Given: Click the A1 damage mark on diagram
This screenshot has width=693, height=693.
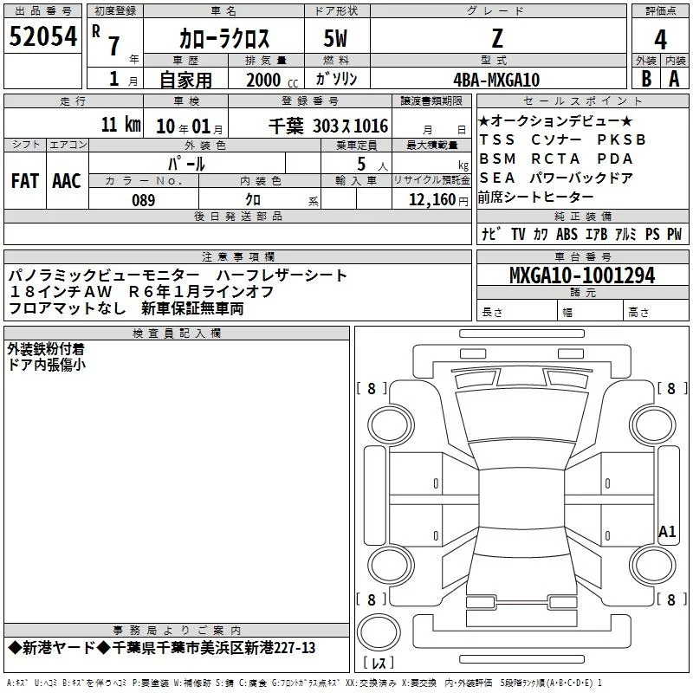Looking at the screenshot, I should (667, 531).
